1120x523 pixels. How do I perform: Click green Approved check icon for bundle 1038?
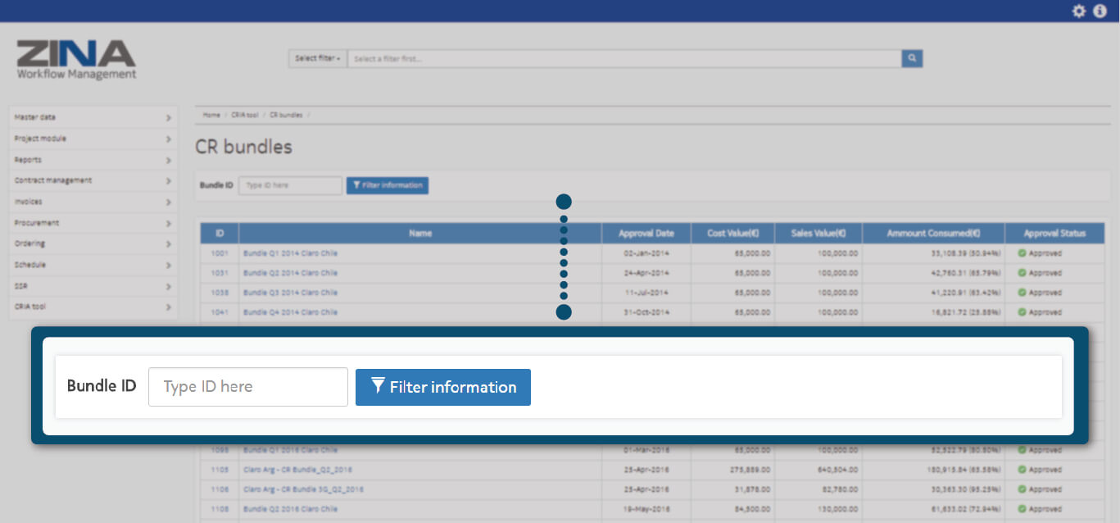(1022, 293)
